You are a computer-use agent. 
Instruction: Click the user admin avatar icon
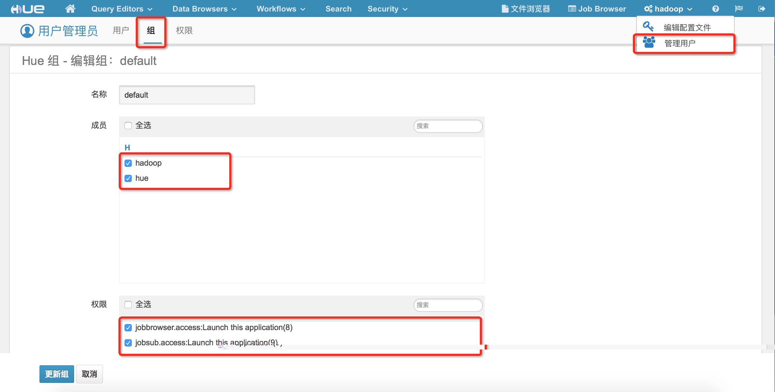(x=27, y=31)
